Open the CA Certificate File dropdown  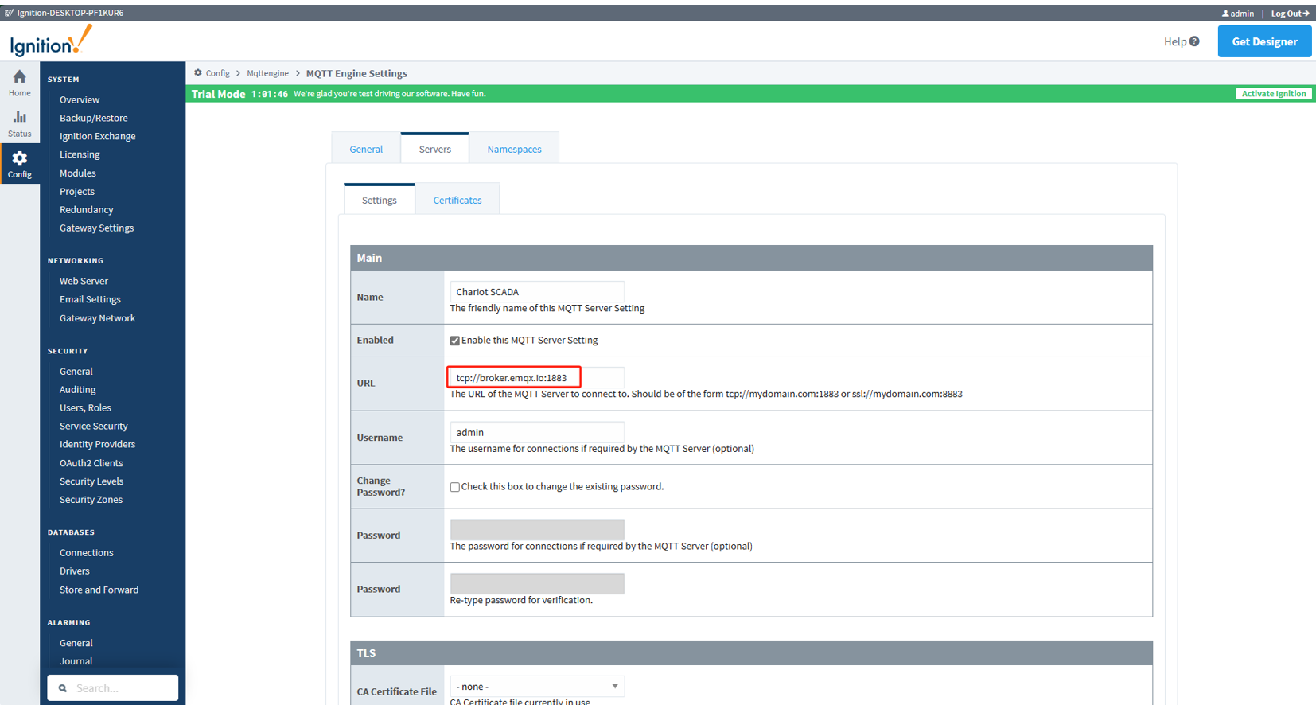point(537,686)
